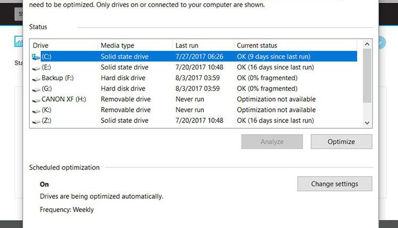
Task: Click the 'Frequency: Weekly' text
Action: [x=67, y=210]
